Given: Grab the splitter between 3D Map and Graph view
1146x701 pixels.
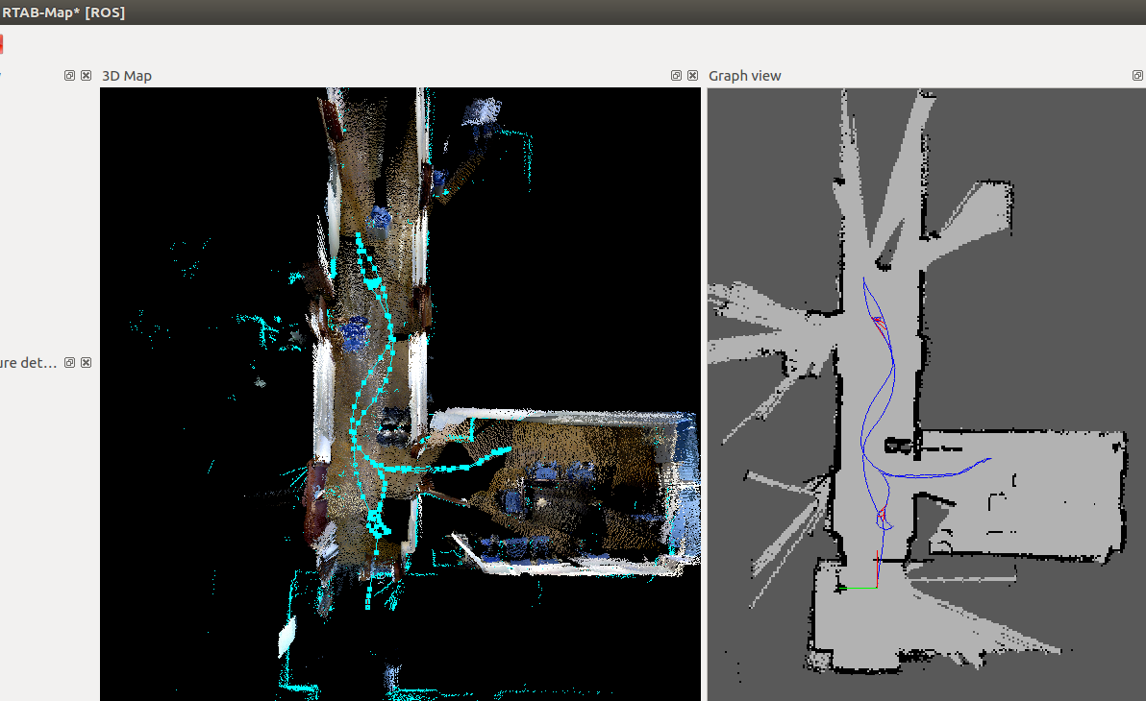Looking at the screenshot, I should (x=704, y=384).
